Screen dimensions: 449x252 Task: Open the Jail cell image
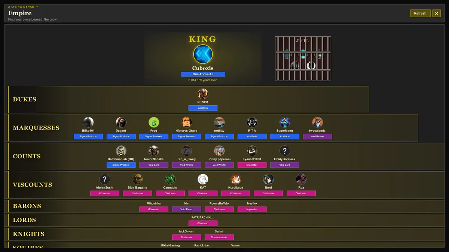click(x=303, y=58)
